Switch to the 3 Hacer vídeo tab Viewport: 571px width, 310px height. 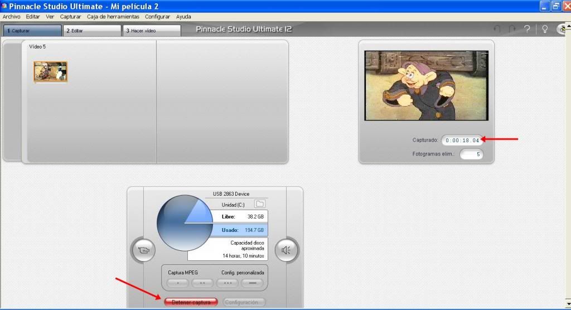point(152,31)
